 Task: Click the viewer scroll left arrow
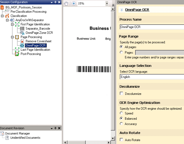tap(65, 142)
